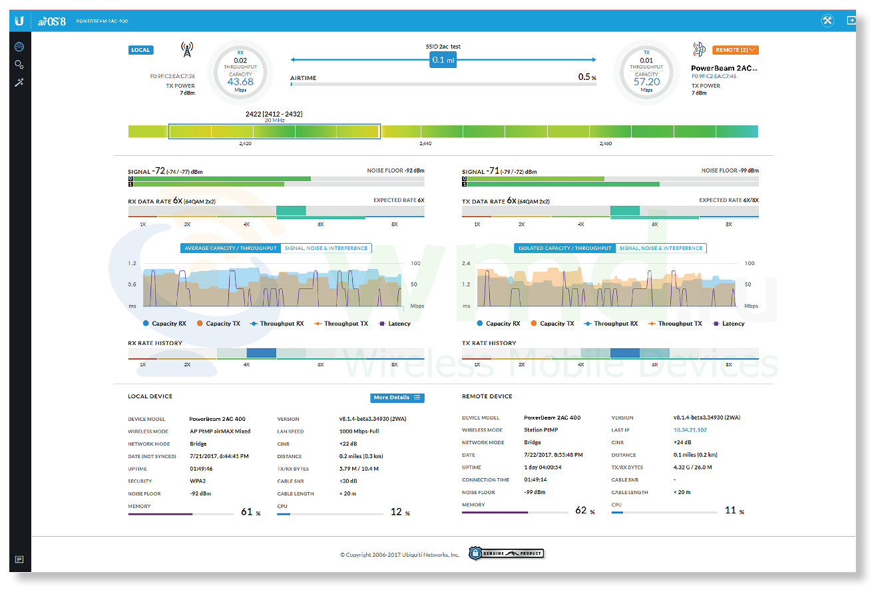Open the wizard wand sidebar icon

pos(19,83)
